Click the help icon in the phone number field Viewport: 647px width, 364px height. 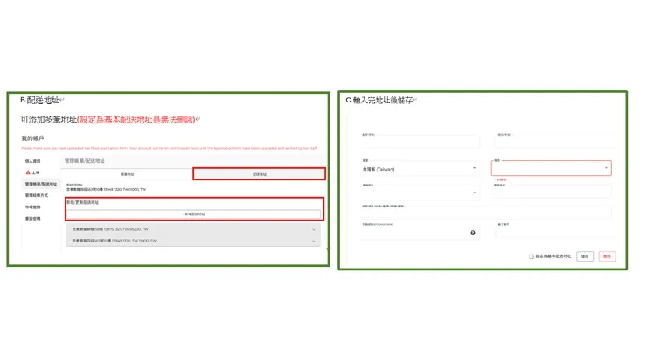point(473,233)
